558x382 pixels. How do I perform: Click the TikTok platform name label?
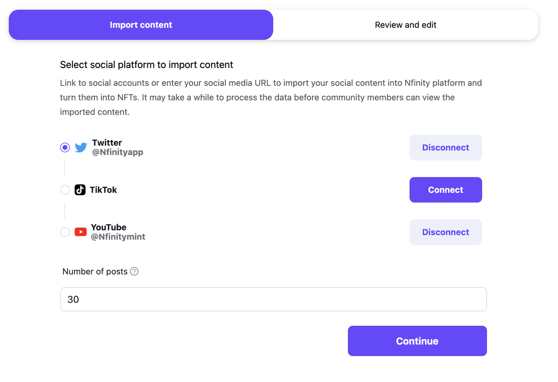pos(103,190)
